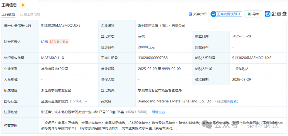Select the 工商信息 tab
Viewport: 288px width, 136px height.
tap(8, 14)
